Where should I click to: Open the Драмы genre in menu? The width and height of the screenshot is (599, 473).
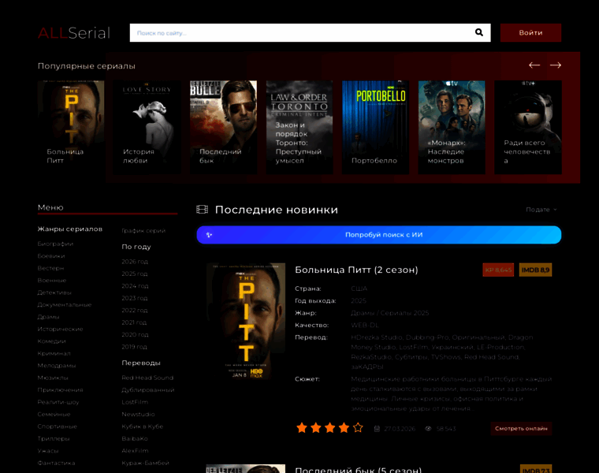(x=49, y=317)
